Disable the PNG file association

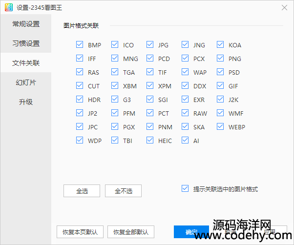coord(220,59)
